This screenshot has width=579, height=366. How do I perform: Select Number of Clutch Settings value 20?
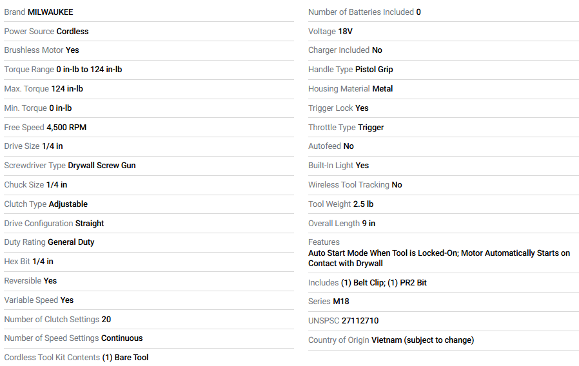click(x=106, y=319)
